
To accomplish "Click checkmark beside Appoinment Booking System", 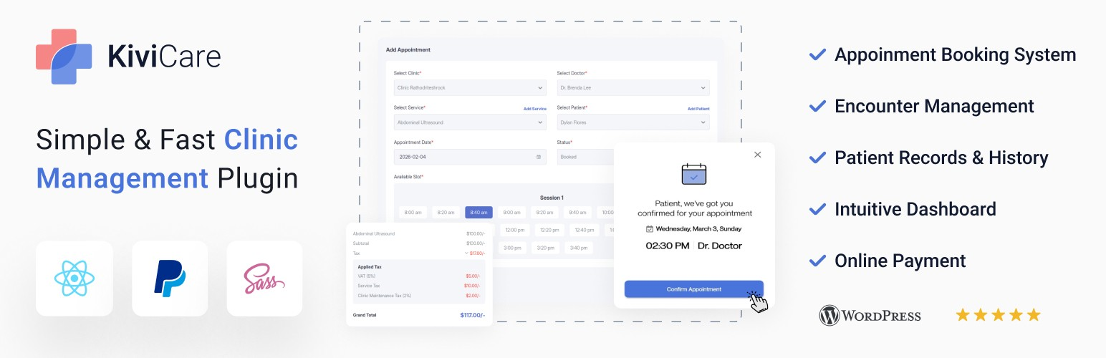I will [817, 54].
